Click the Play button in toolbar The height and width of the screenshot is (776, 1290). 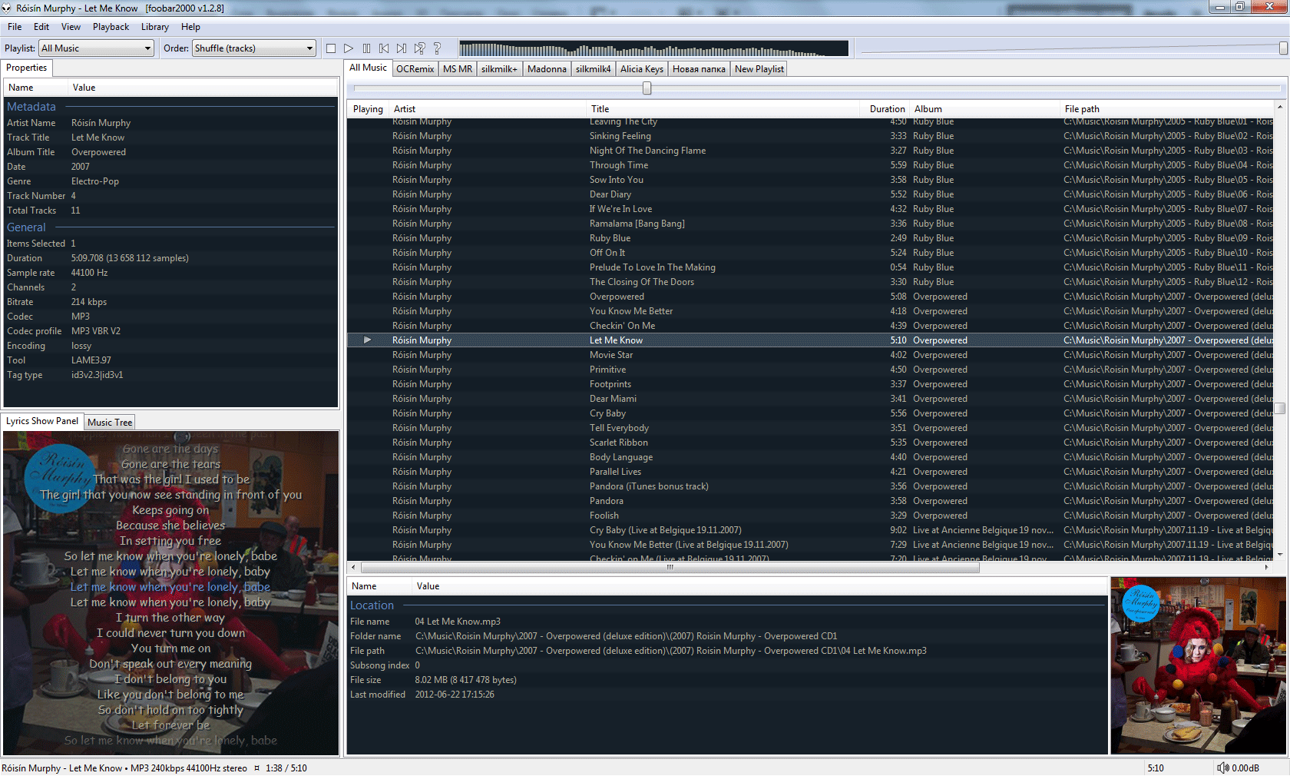(x=349, y=48)
